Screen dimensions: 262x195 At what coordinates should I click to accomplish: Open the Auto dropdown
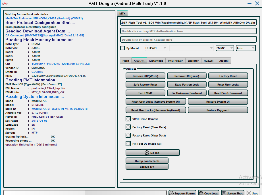(x=246, y=48)
